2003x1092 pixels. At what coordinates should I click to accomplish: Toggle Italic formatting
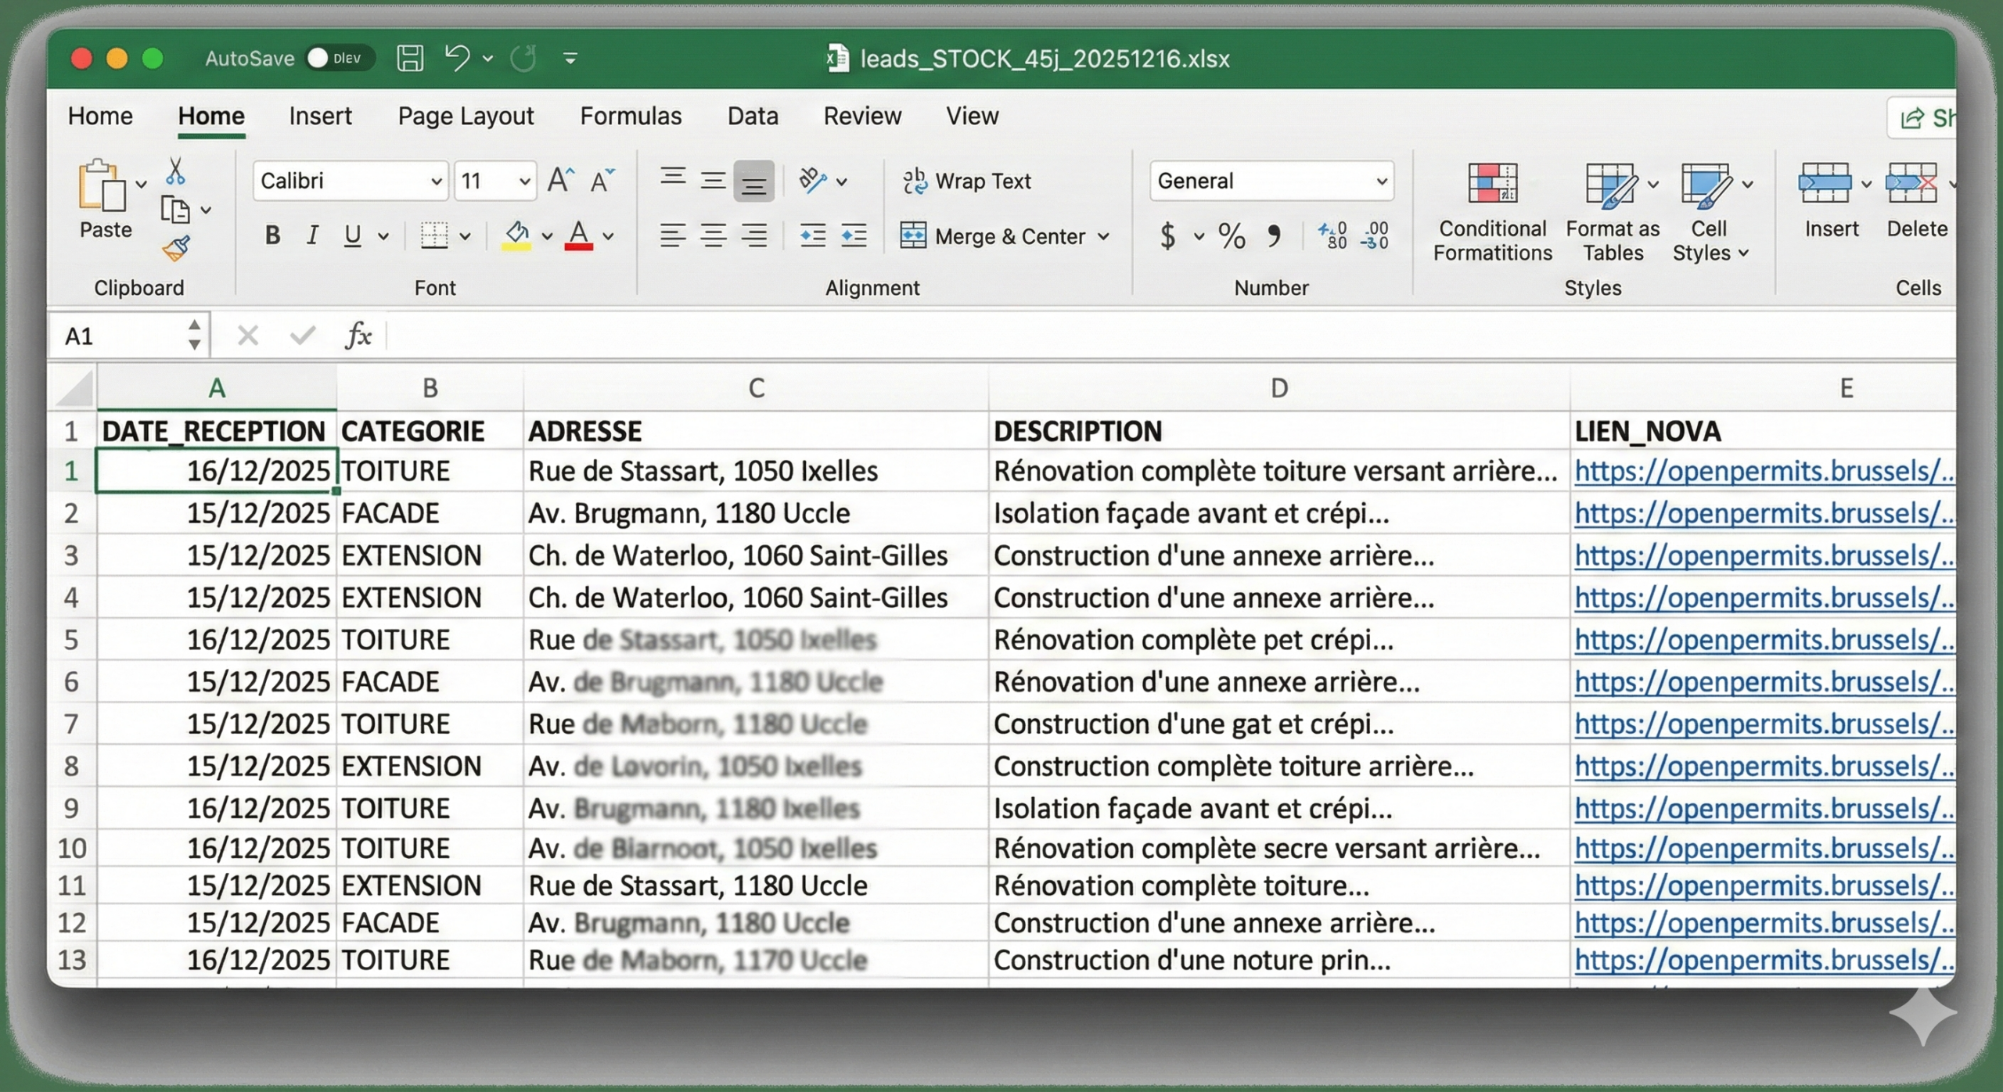click(x=312, y=235)
